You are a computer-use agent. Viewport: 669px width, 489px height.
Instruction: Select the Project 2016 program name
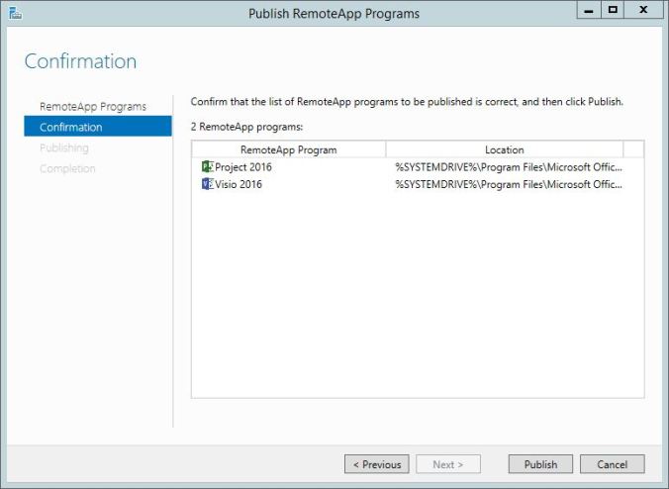point(243,166)
